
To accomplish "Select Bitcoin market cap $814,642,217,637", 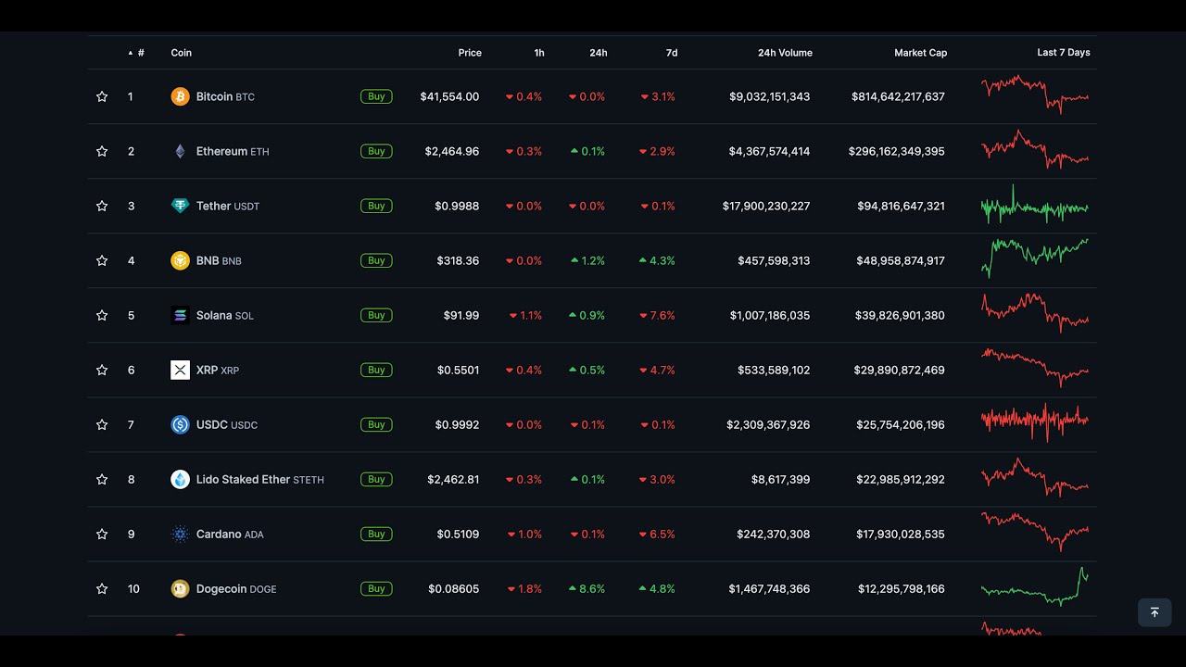I will pos(898,96).
